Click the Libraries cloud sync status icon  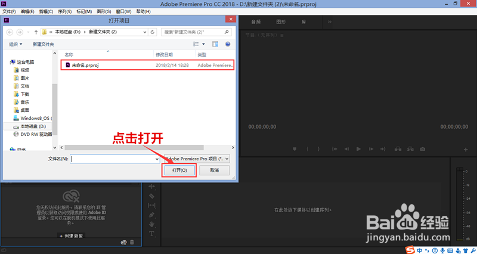[x=123, y=243]
